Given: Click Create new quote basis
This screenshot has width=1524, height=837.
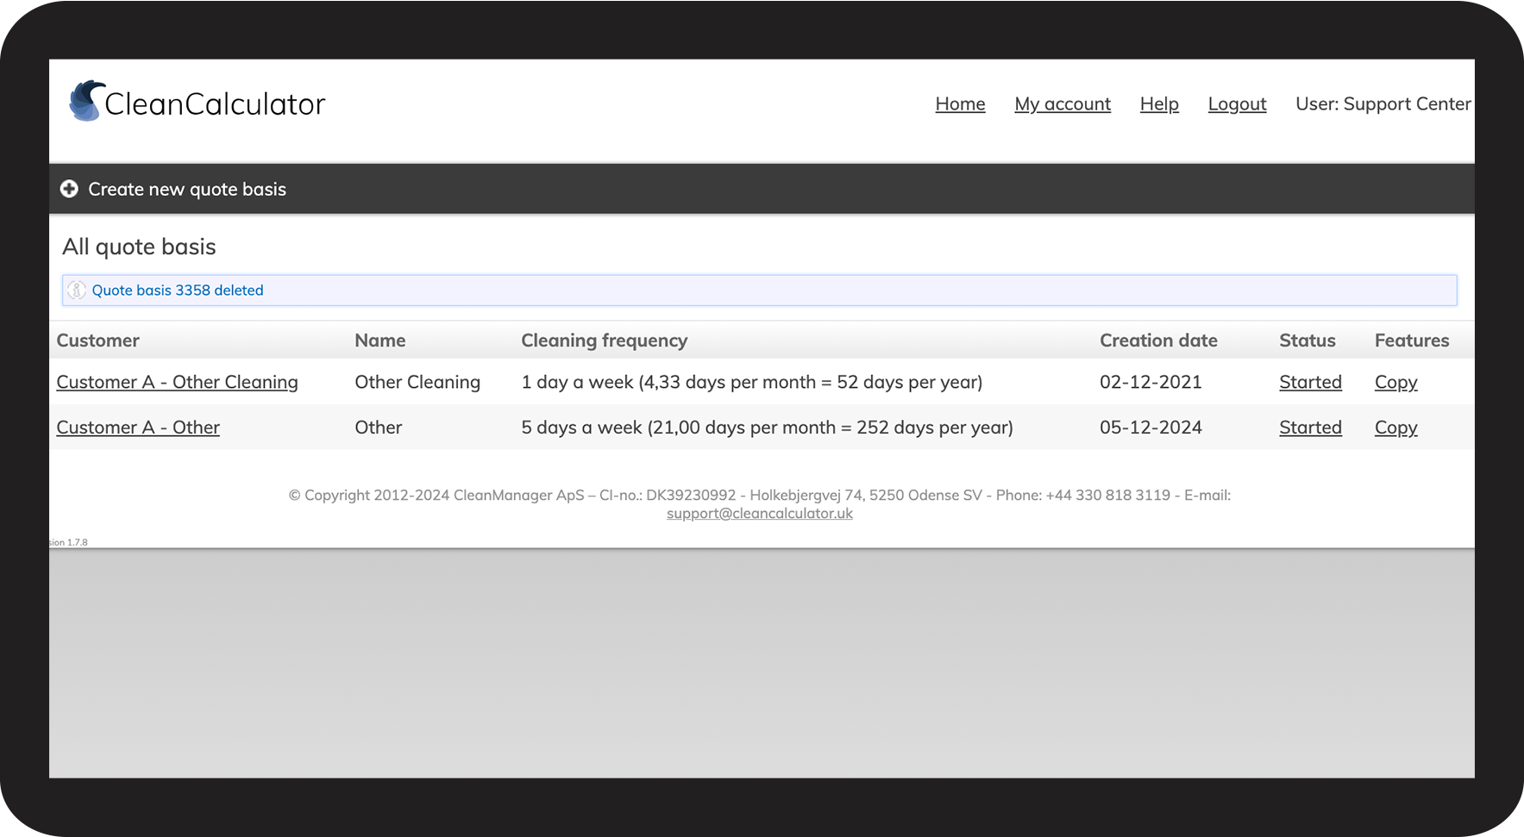Looking at the screenshot, I should tap(187, 190).
